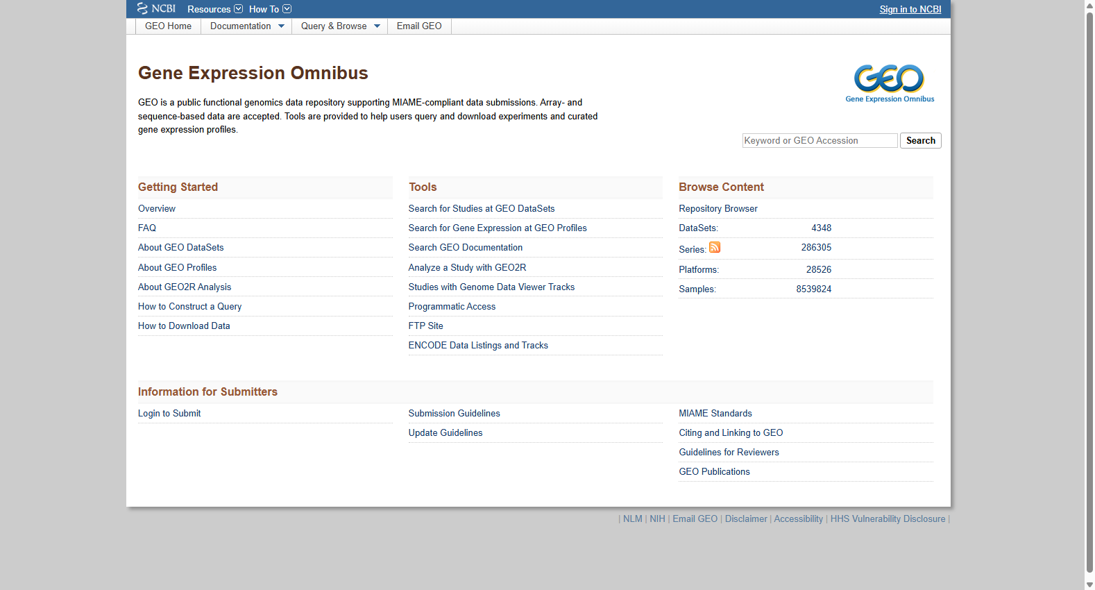Click the page's vertical scrollbar thumb
Viewport: 1095px width, 590px height.
pyautogui.click(x=1089, y=292)
